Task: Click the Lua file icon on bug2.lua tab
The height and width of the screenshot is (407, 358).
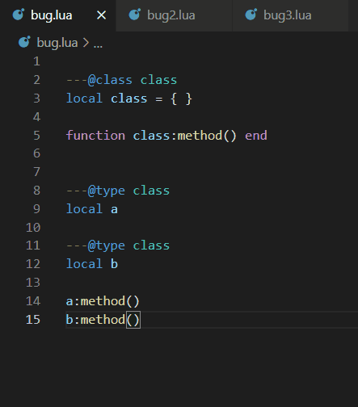Action: point(135,15)
